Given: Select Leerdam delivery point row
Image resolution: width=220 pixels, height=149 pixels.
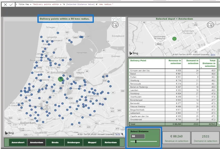Looking at the screenshot, I should pos(173,90).
